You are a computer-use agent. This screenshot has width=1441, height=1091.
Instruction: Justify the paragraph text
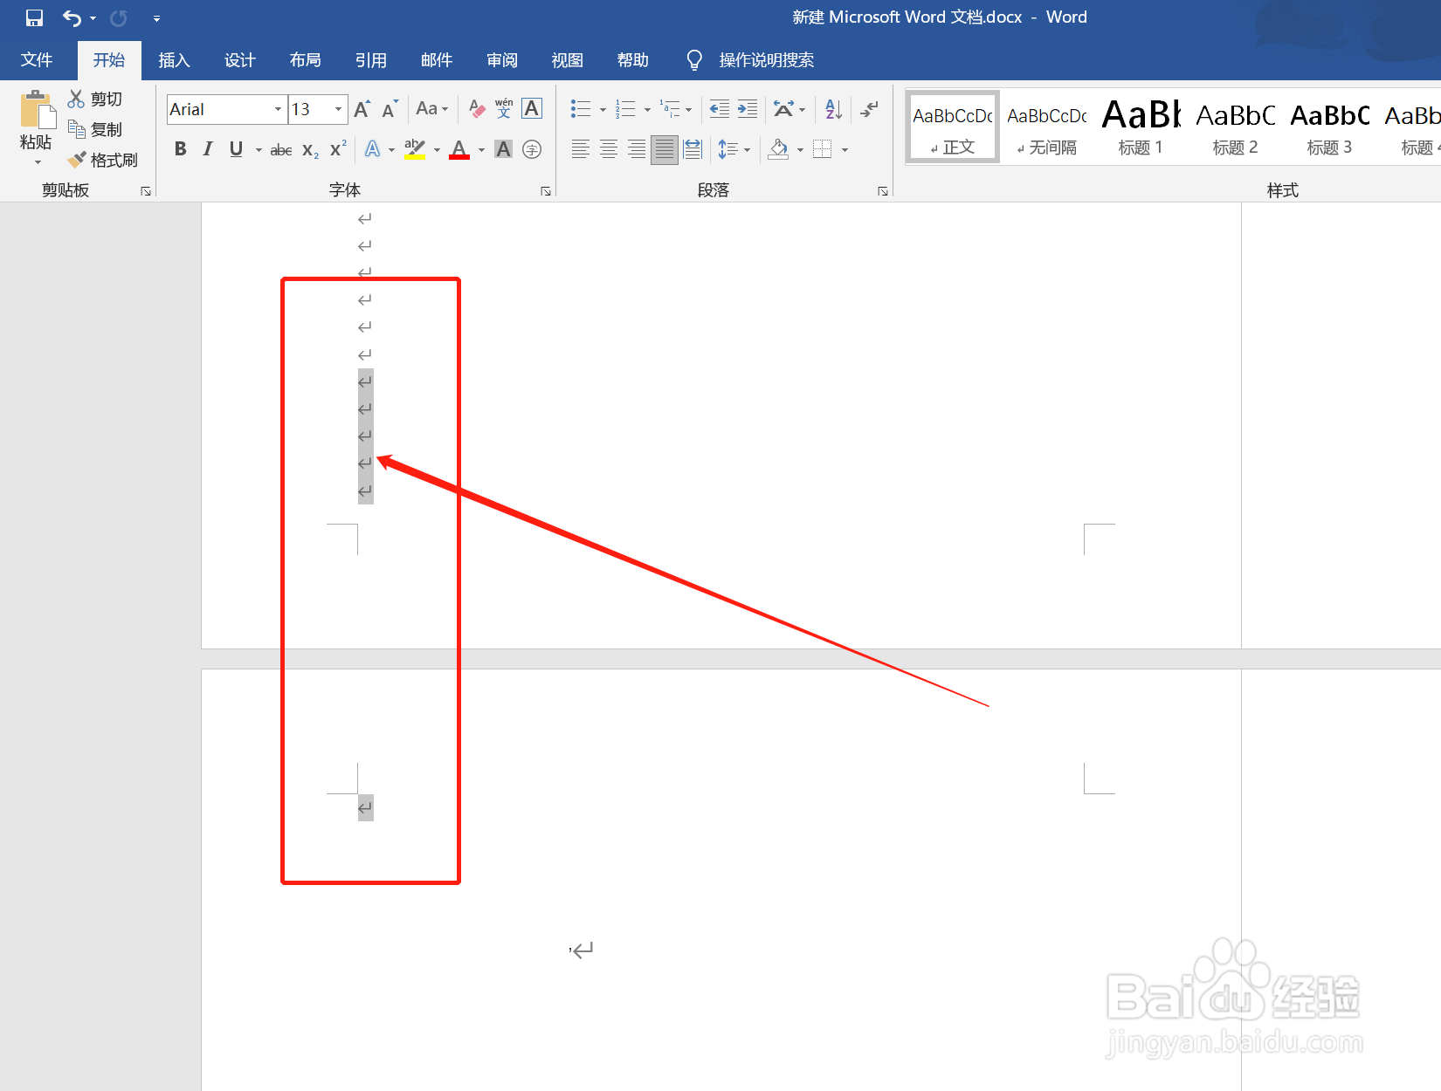[x=665, y=149]
